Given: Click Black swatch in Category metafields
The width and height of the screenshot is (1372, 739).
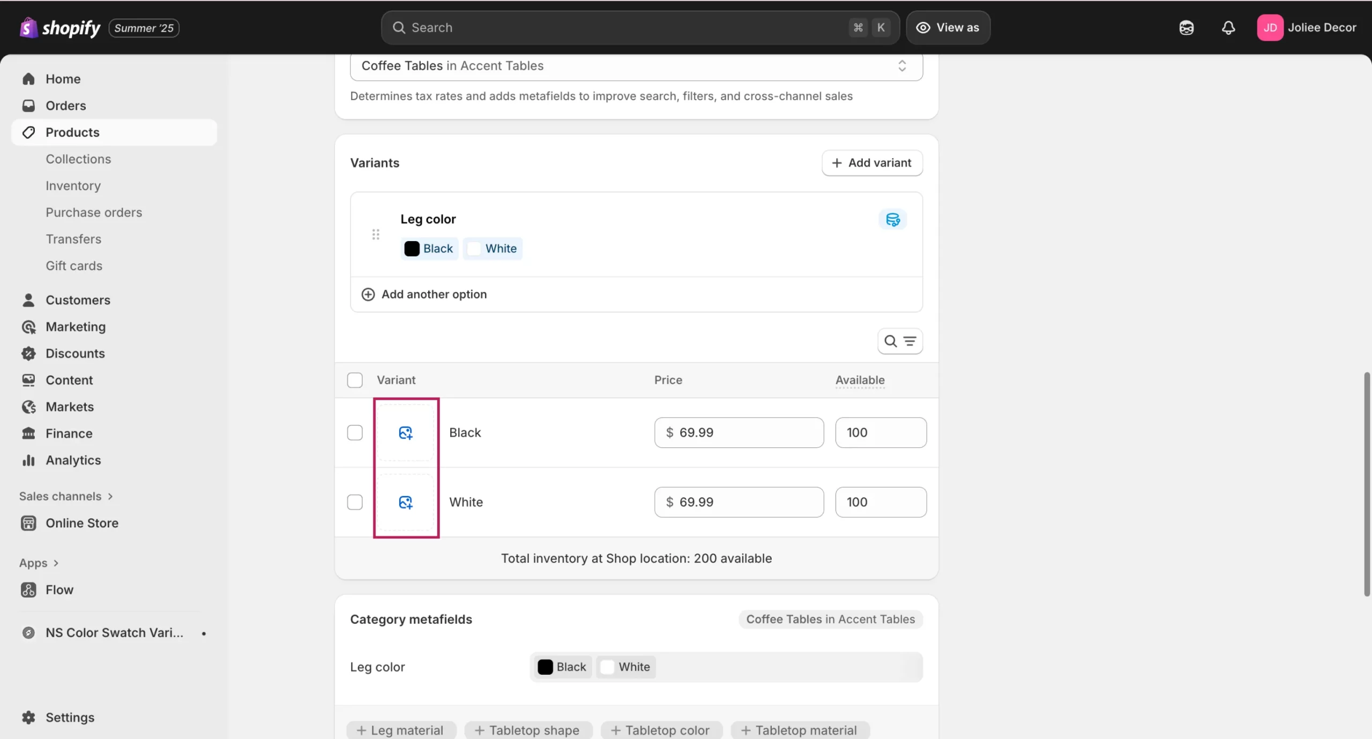Looking at the screenshot, I should [563, 667].
